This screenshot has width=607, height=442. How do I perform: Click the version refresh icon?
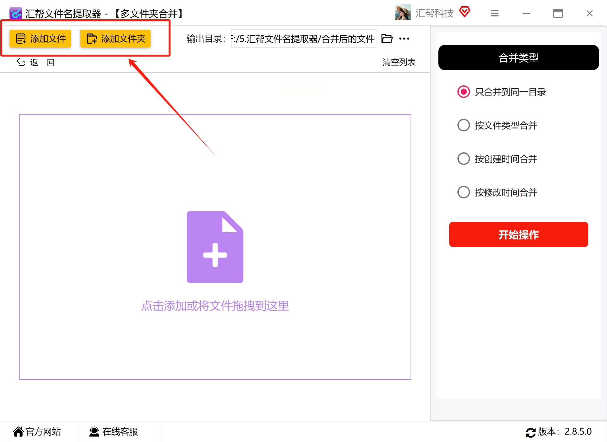tap(530, 432)
